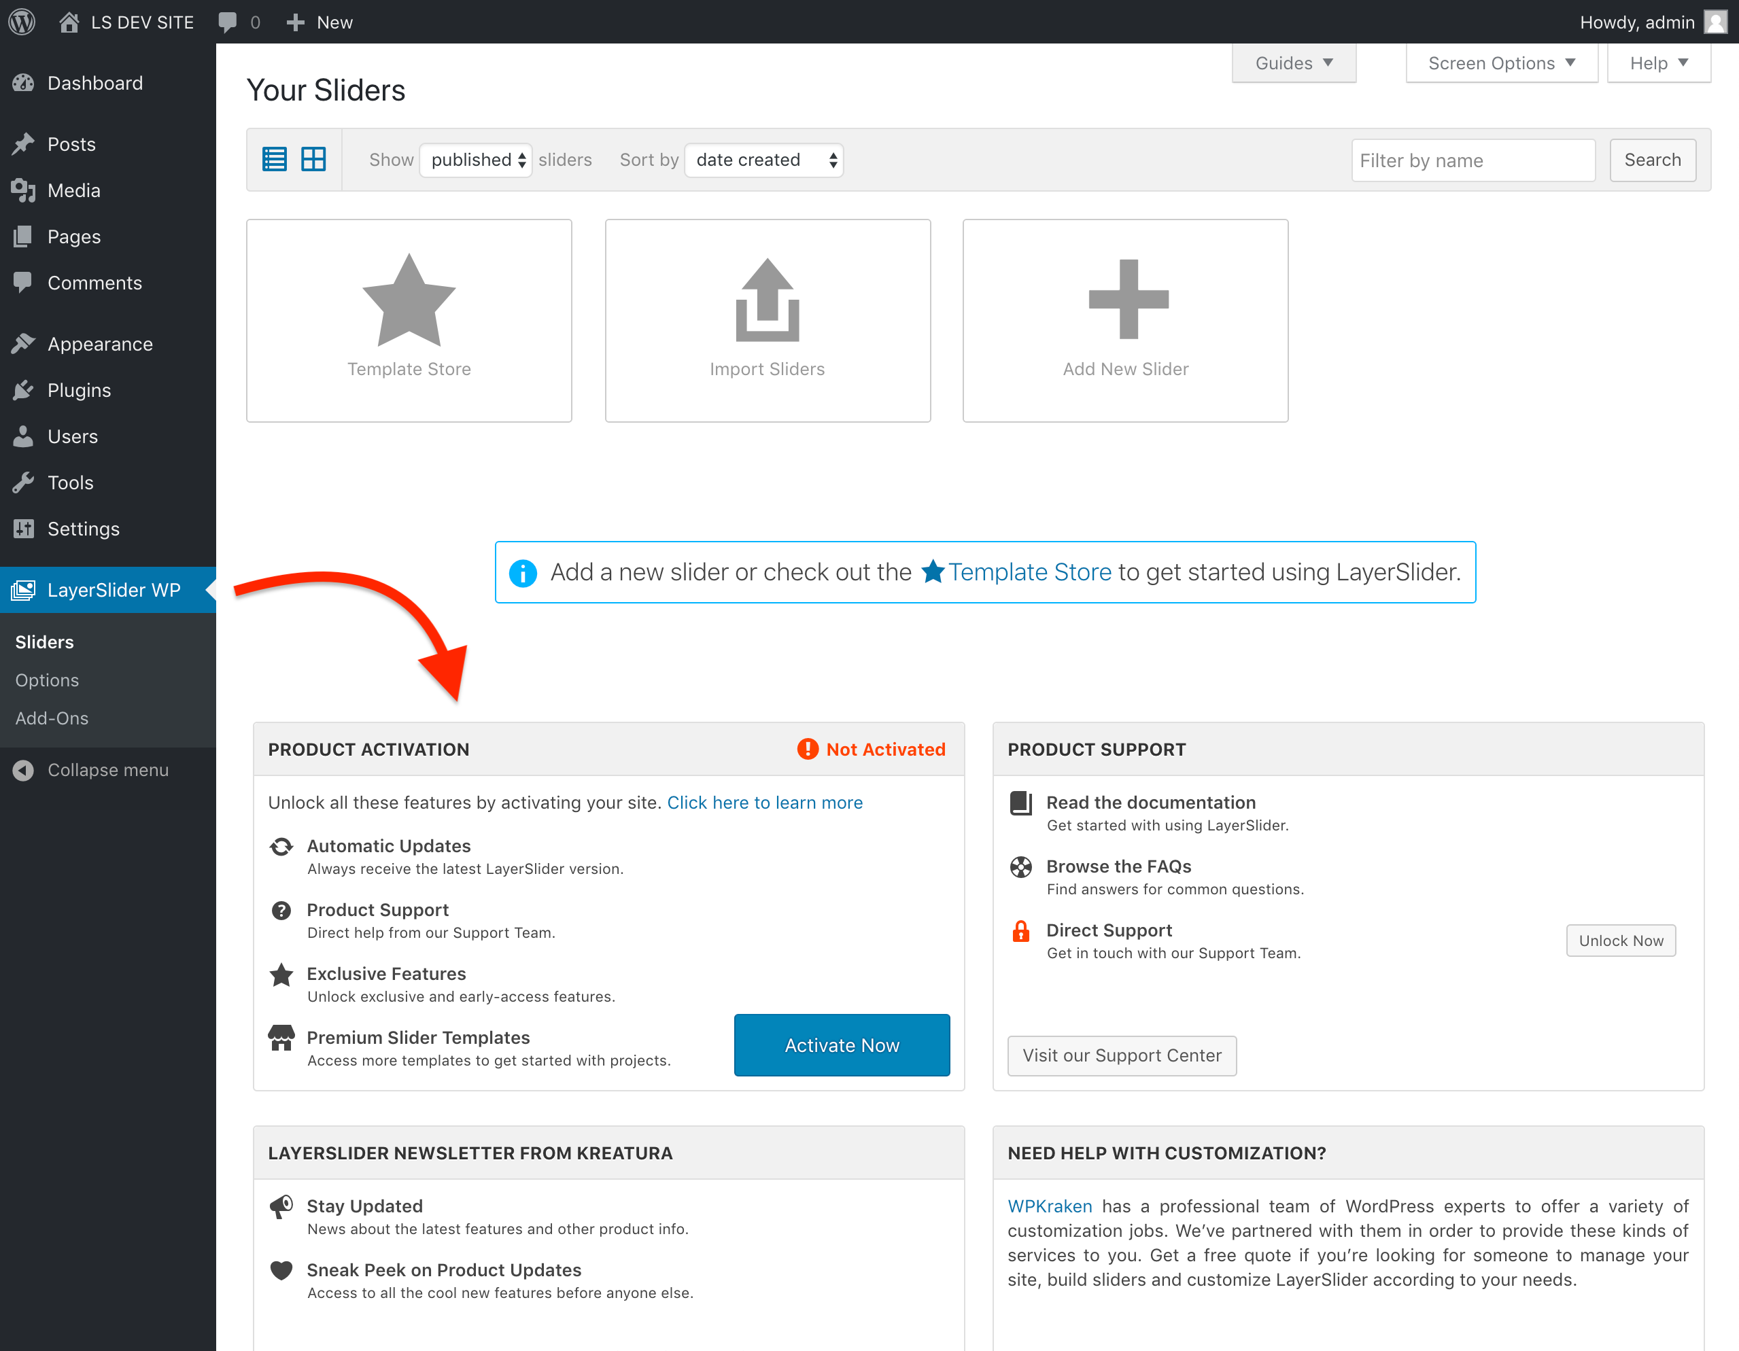Click the Appearance menu item

tap(100, 343)
